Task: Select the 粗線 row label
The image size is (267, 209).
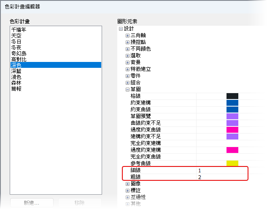Action: coord(135,177)
